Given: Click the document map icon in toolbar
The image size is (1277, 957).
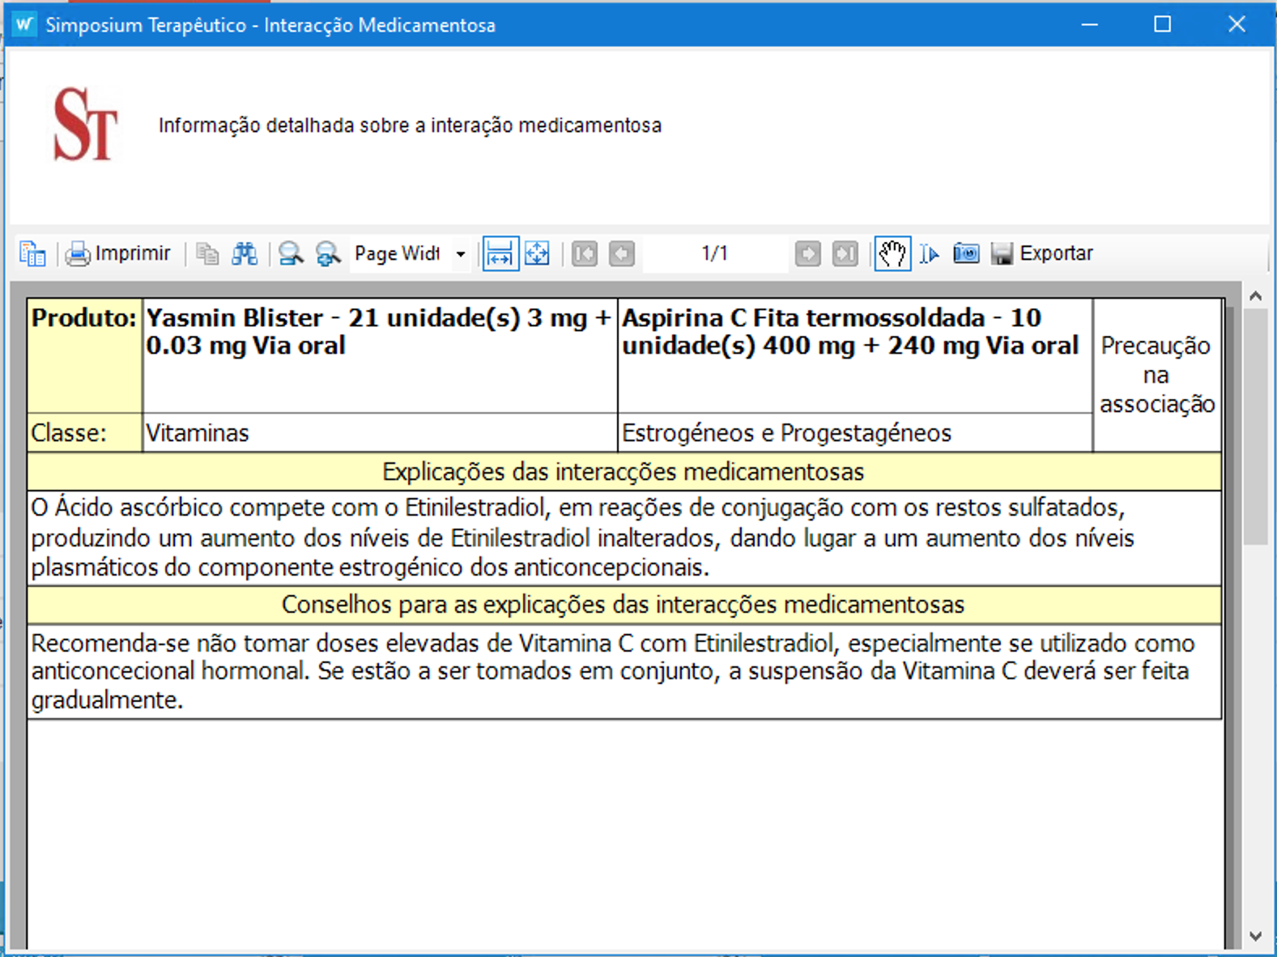Looking at the screenshot, I should pos(32,254).
